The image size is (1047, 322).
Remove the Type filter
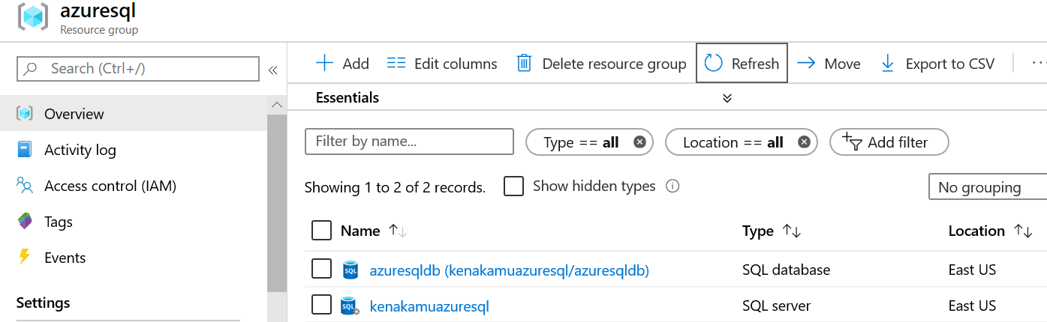(639, 142)
